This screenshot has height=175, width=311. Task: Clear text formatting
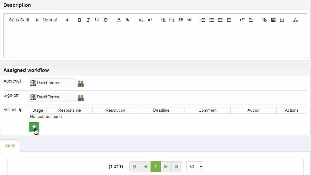click(295, 20)
